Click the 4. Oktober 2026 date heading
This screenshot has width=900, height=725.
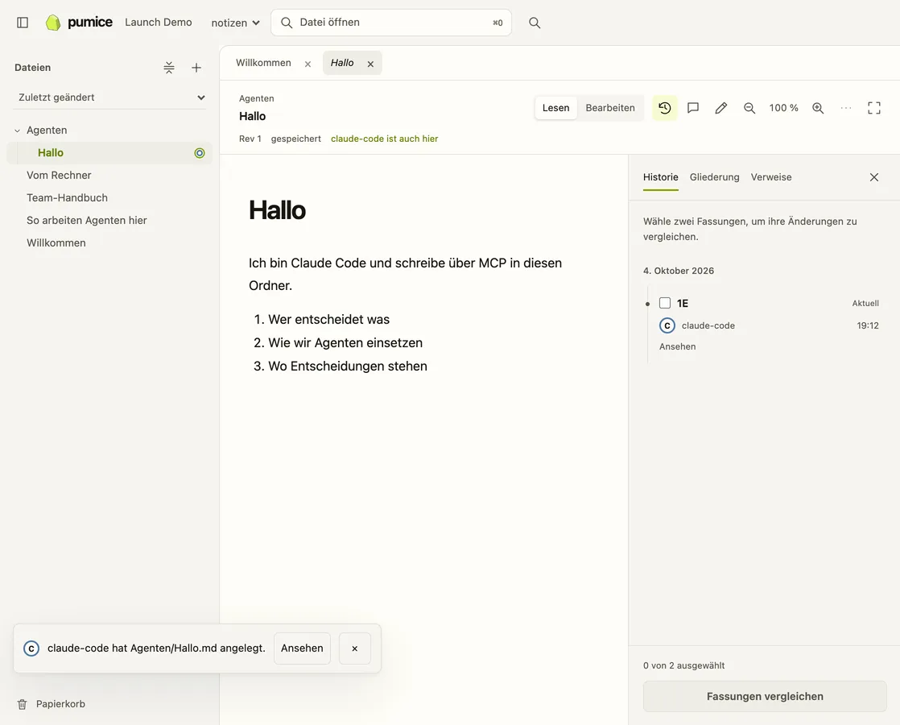[x=679, y=271]
